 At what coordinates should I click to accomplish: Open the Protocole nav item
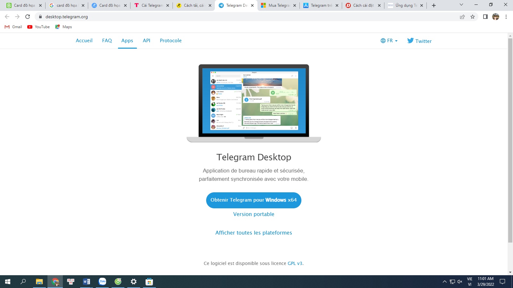click(x=171, y=41)
